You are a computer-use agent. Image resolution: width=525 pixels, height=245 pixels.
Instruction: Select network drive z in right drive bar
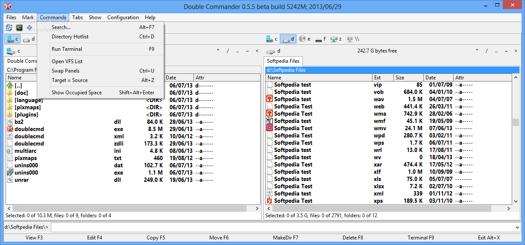tap(337, 39)
